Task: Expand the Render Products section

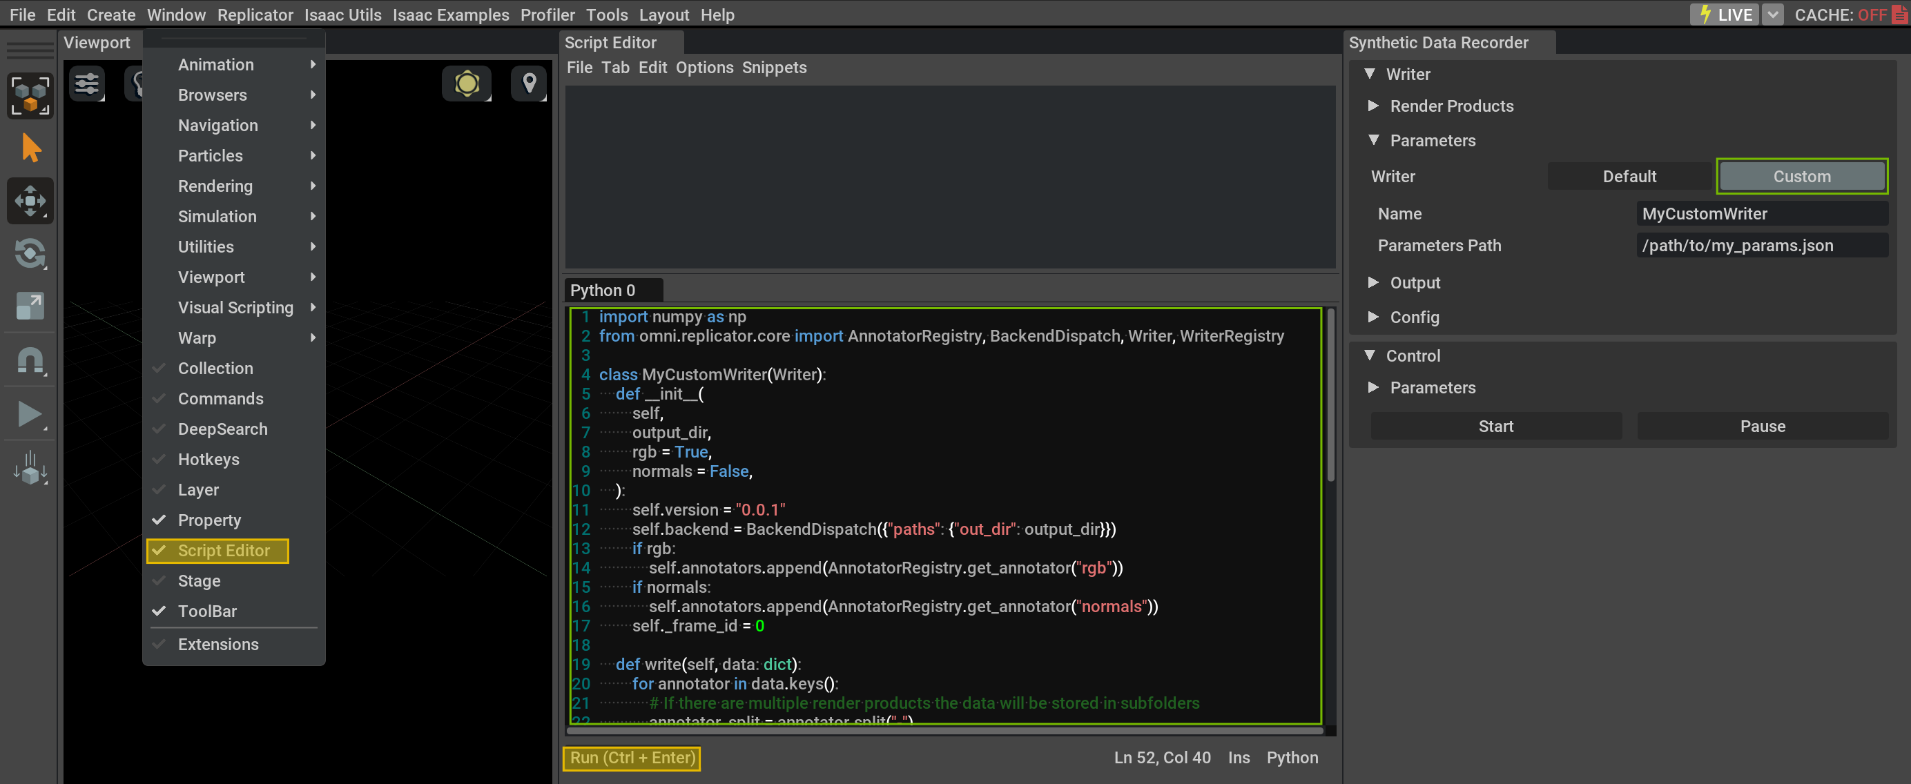Action: pos(1373,106)
